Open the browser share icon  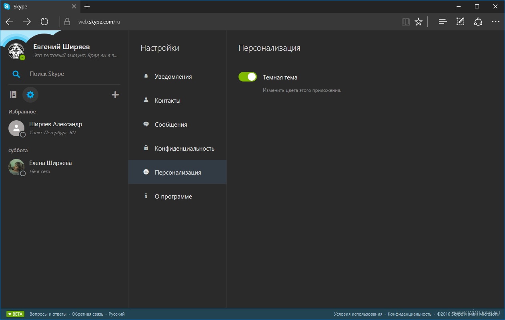coord(478,22)
